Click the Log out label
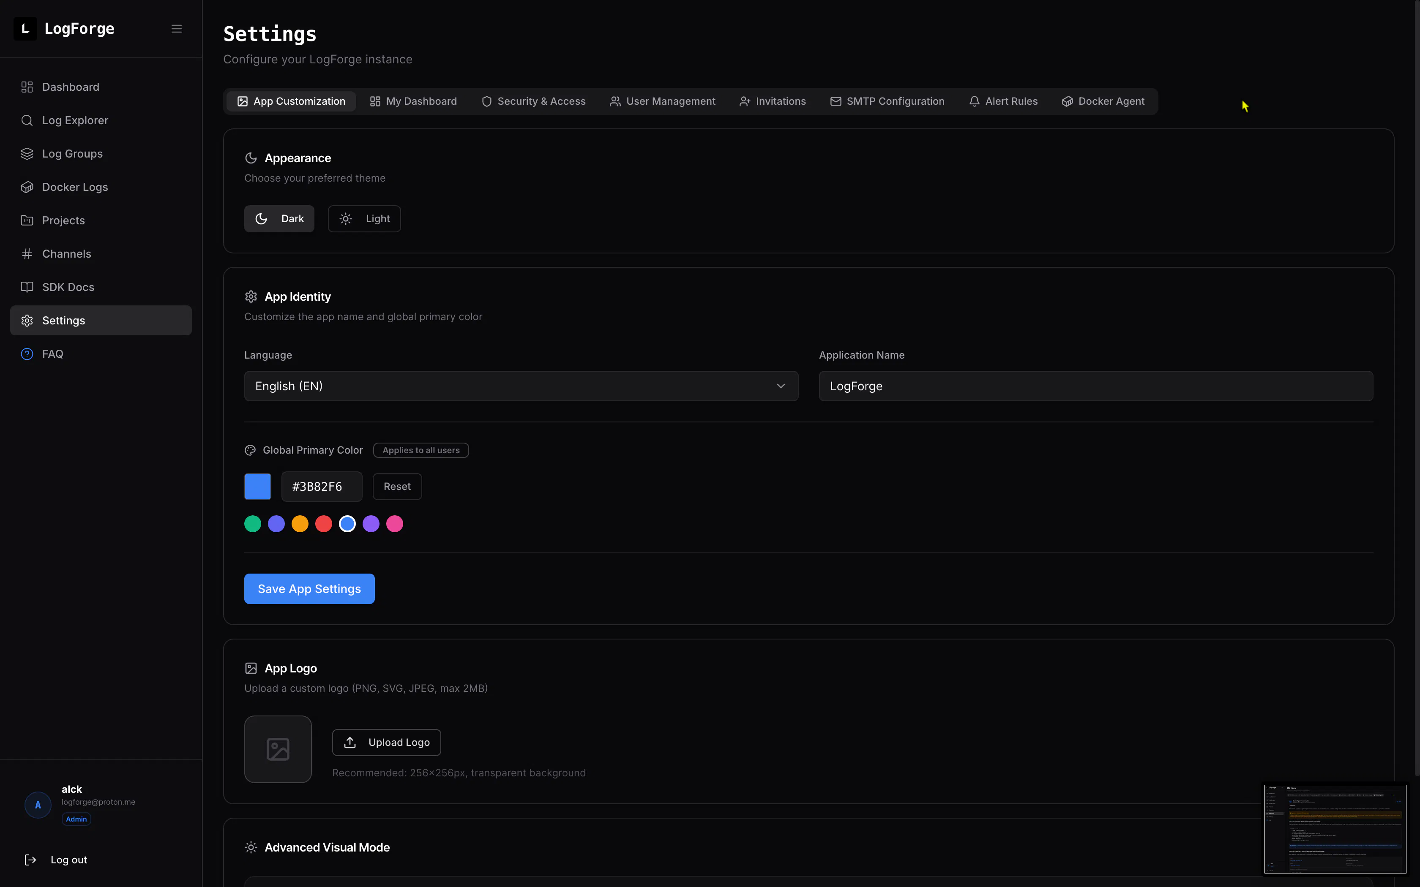Image resolution: width=1420 pixels, height=887 pixels. 68,860
